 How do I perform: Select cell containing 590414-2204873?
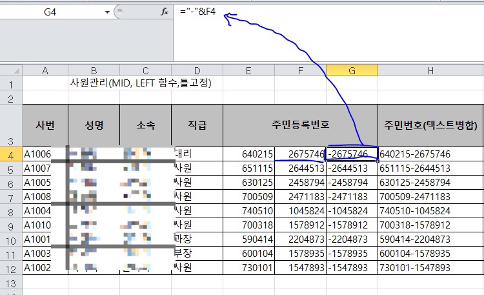click(x=430, y=239)
